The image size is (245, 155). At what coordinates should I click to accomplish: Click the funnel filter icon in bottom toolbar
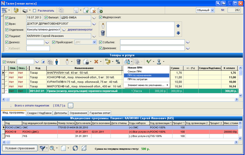(42, 148)
